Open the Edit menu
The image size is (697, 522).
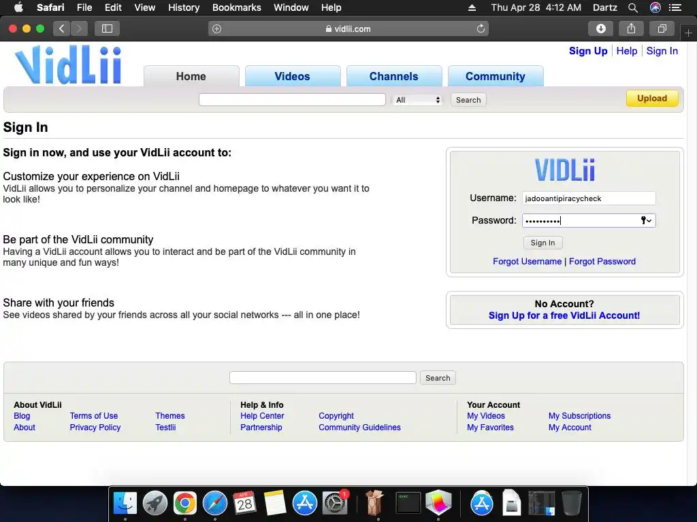pyautogui.click(x=113, y=7)
